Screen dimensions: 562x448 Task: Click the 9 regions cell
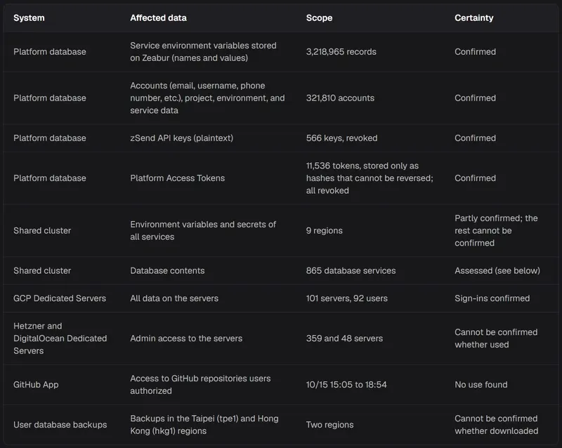324,230
